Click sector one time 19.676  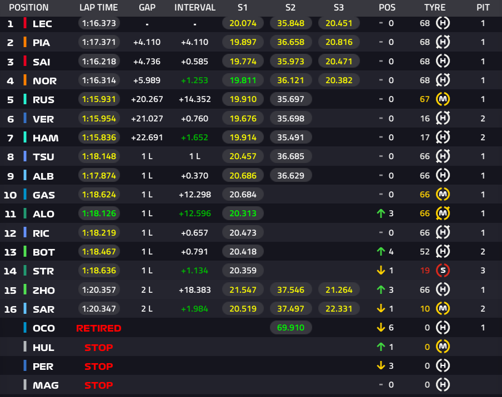coord(243,118)
